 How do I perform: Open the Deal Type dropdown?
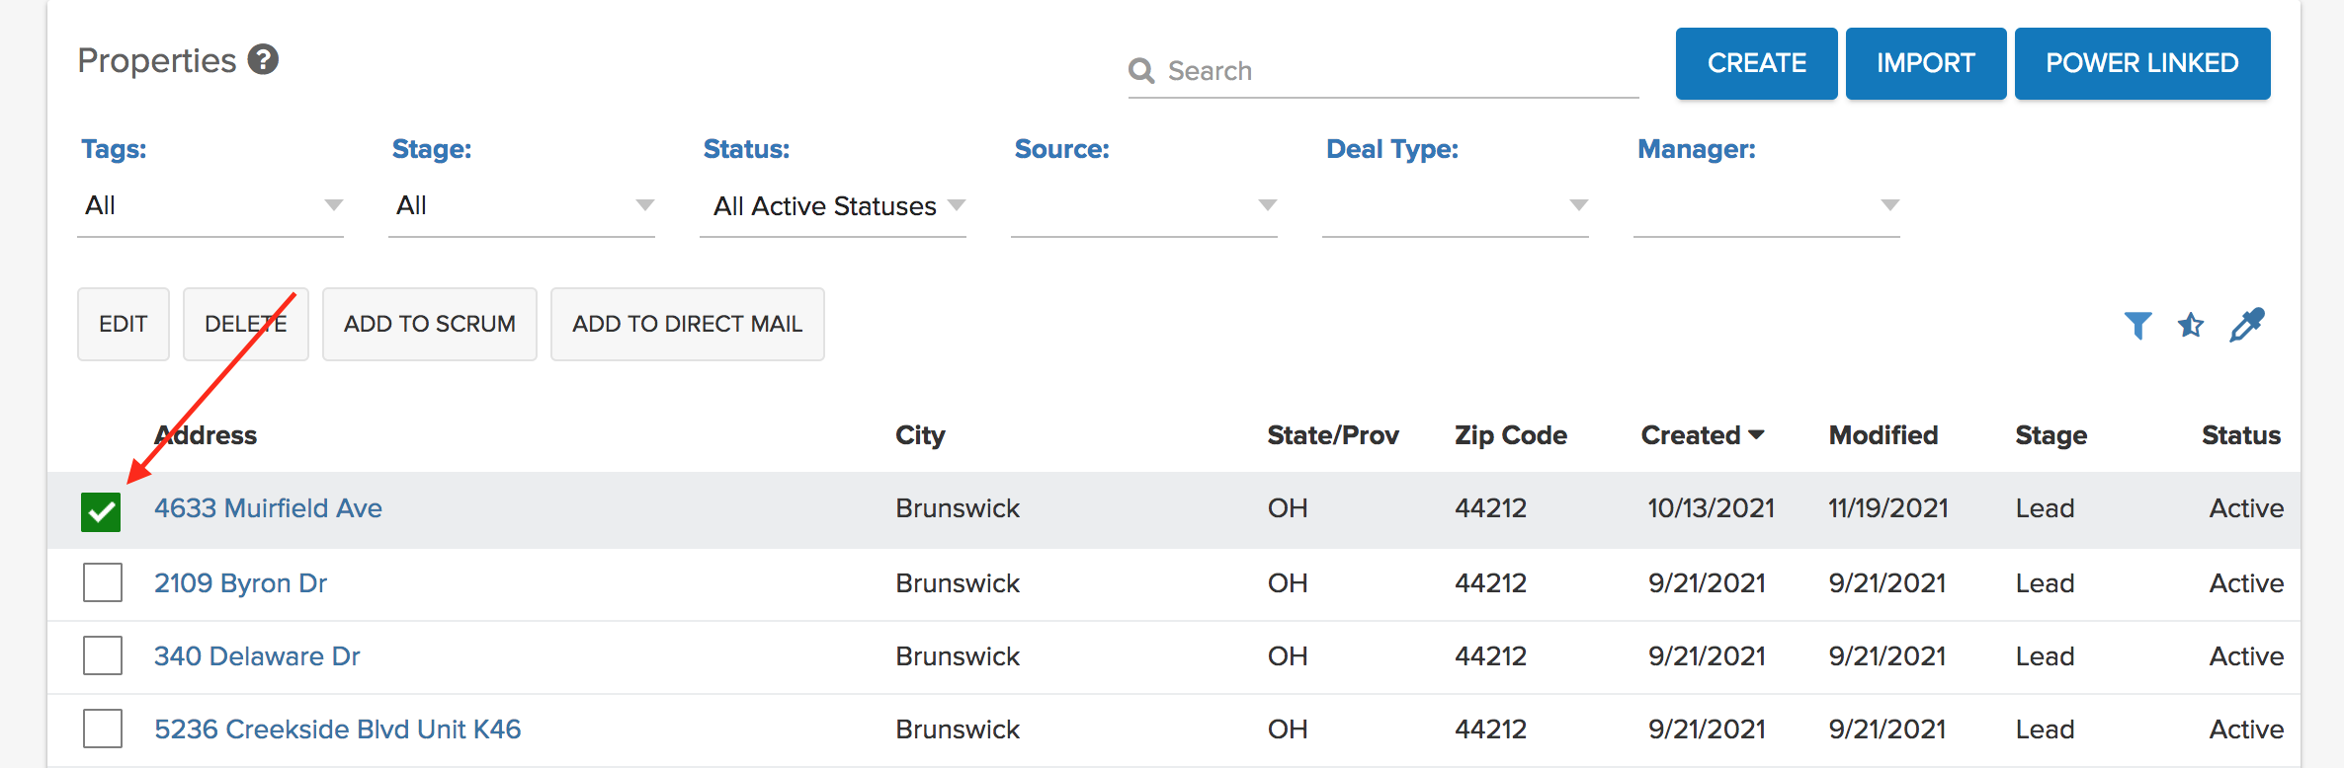(x=1456, y=205)
